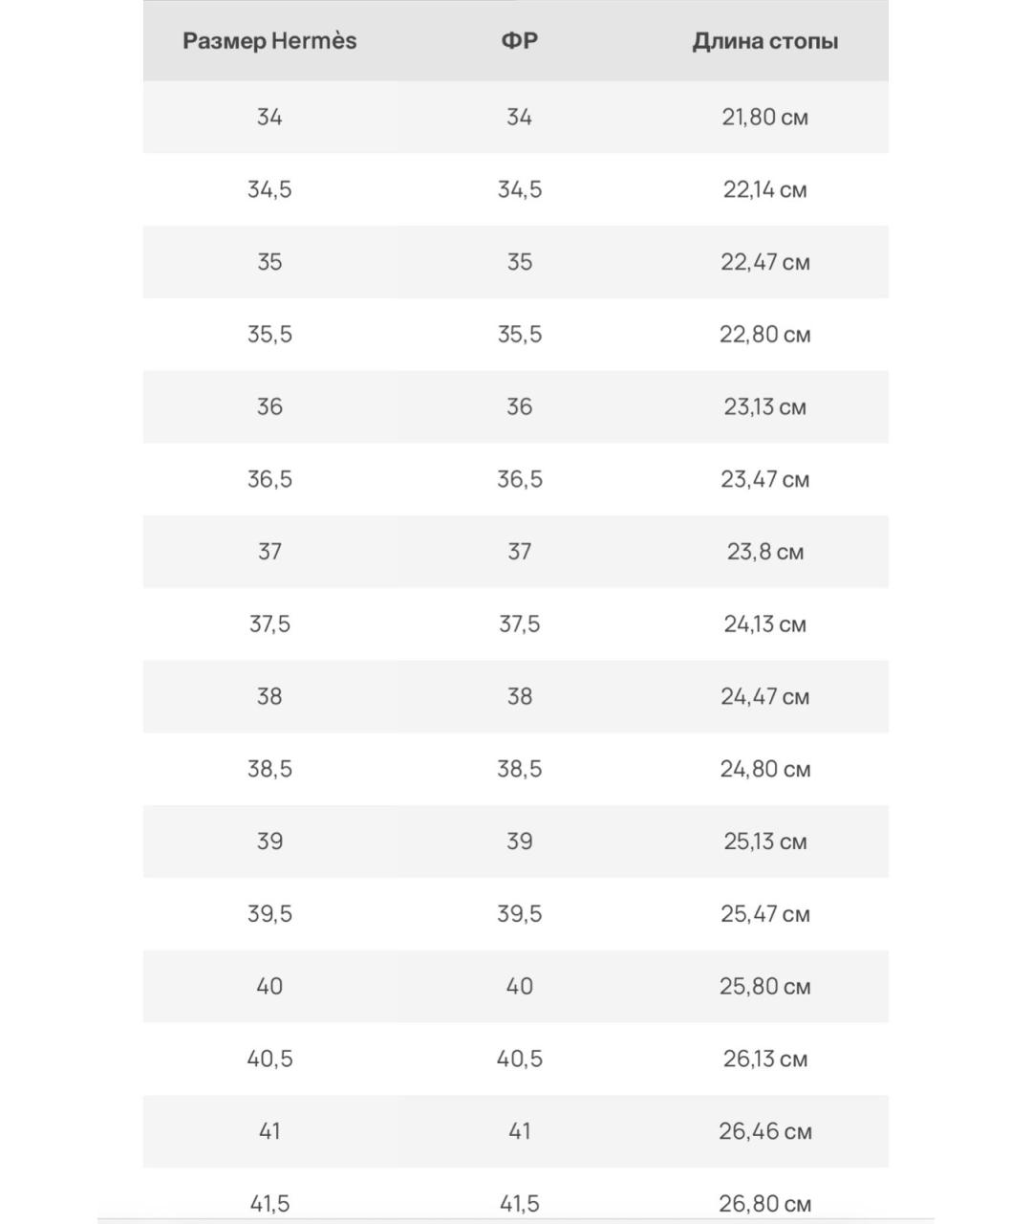Click Hermès size 41,5 in first column

(269, 1203)
